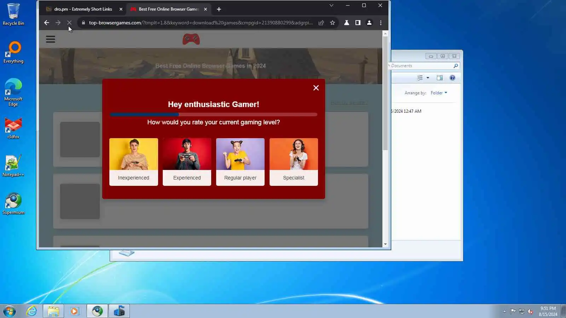Click the page scroll up arrow

[x=385, y=34]
